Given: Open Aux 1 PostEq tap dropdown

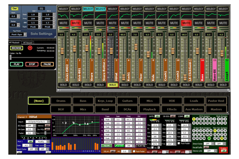Looking at the screenshot, I should pyautogui.click(x=43, y=142).
